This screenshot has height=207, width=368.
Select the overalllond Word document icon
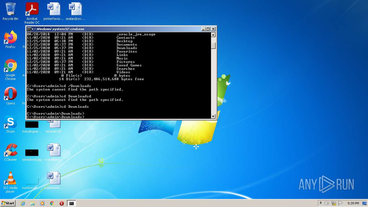click(53, 152)
